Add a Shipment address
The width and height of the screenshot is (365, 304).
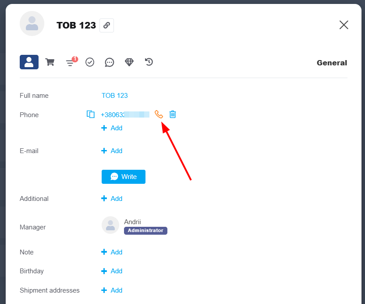[112, 290]
